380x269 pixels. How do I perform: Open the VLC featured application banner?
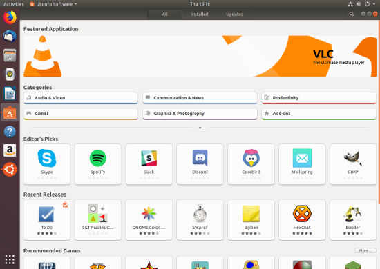point(200,56)
